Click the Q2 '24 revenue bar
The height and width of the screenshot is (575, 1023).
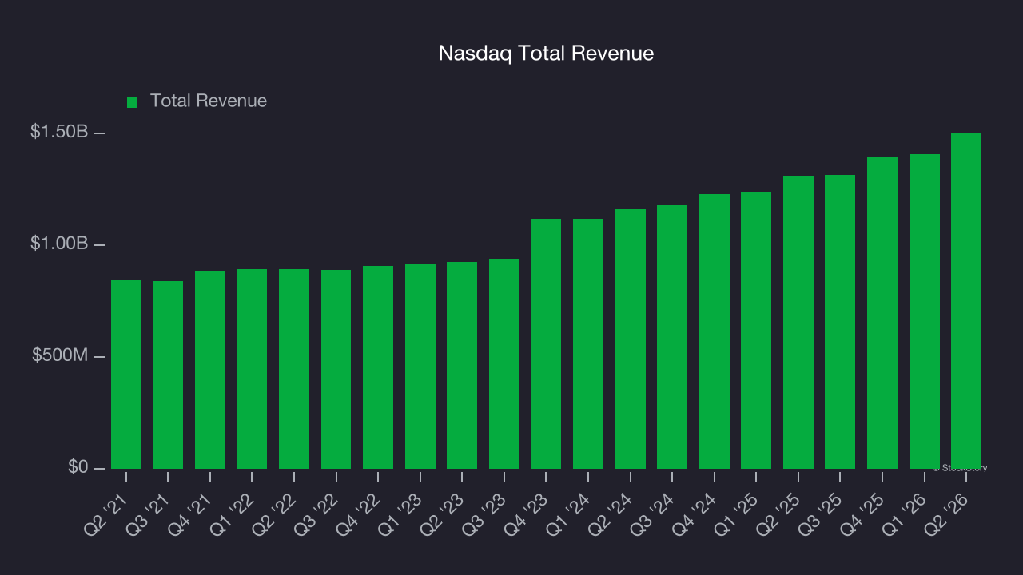point(631,339)
